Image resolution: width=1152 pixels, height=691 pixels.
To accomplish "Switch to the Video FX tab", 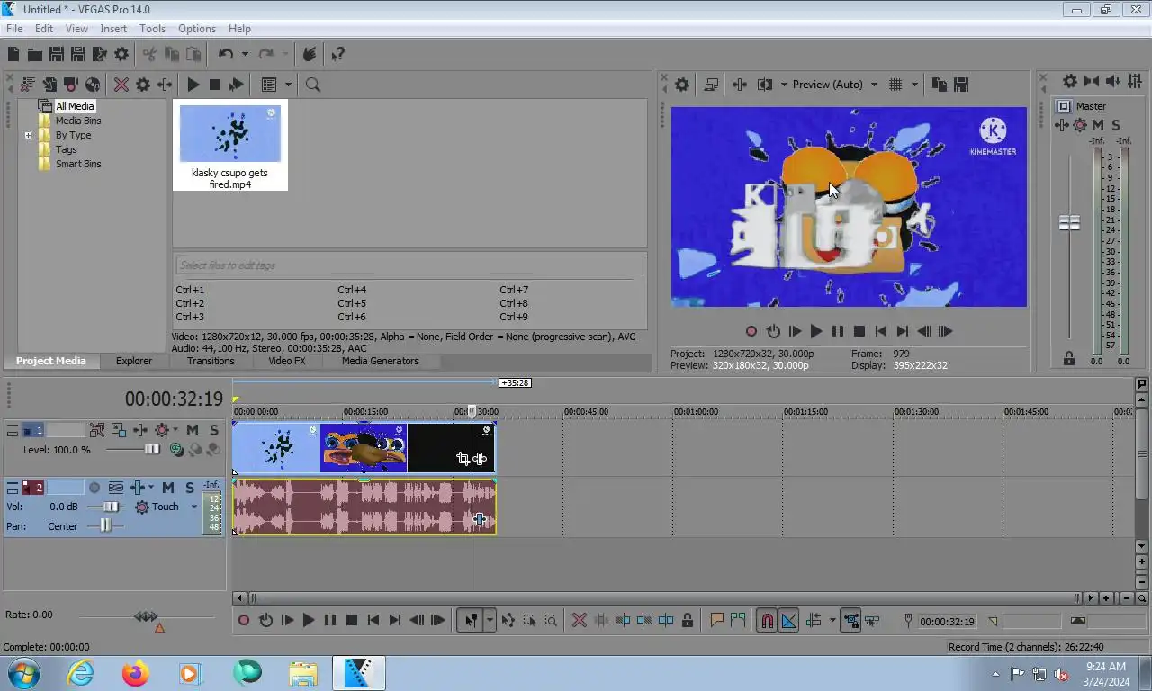I will click(x=287, y=361).
